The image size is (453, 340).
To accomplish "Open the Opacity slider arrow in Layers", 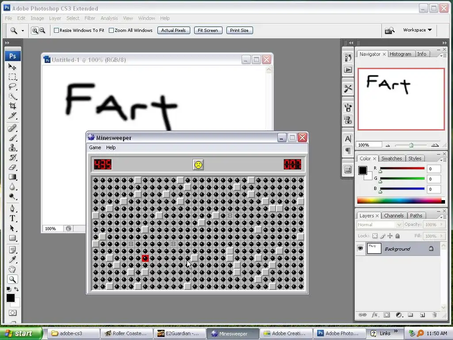I will pyautogui.click(x=441, y=224).
